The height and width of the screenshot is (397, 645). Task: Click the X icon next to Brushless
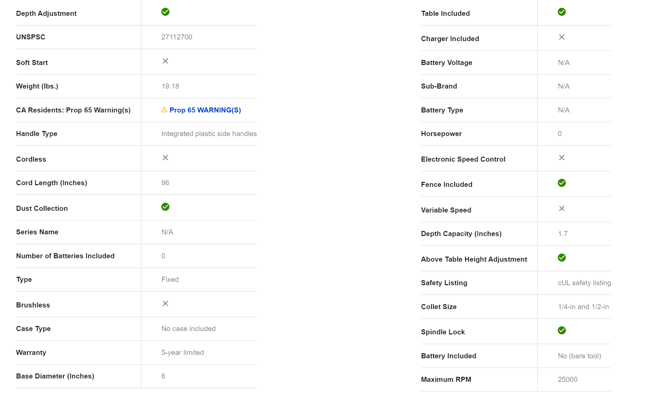[x=165, y=303]
